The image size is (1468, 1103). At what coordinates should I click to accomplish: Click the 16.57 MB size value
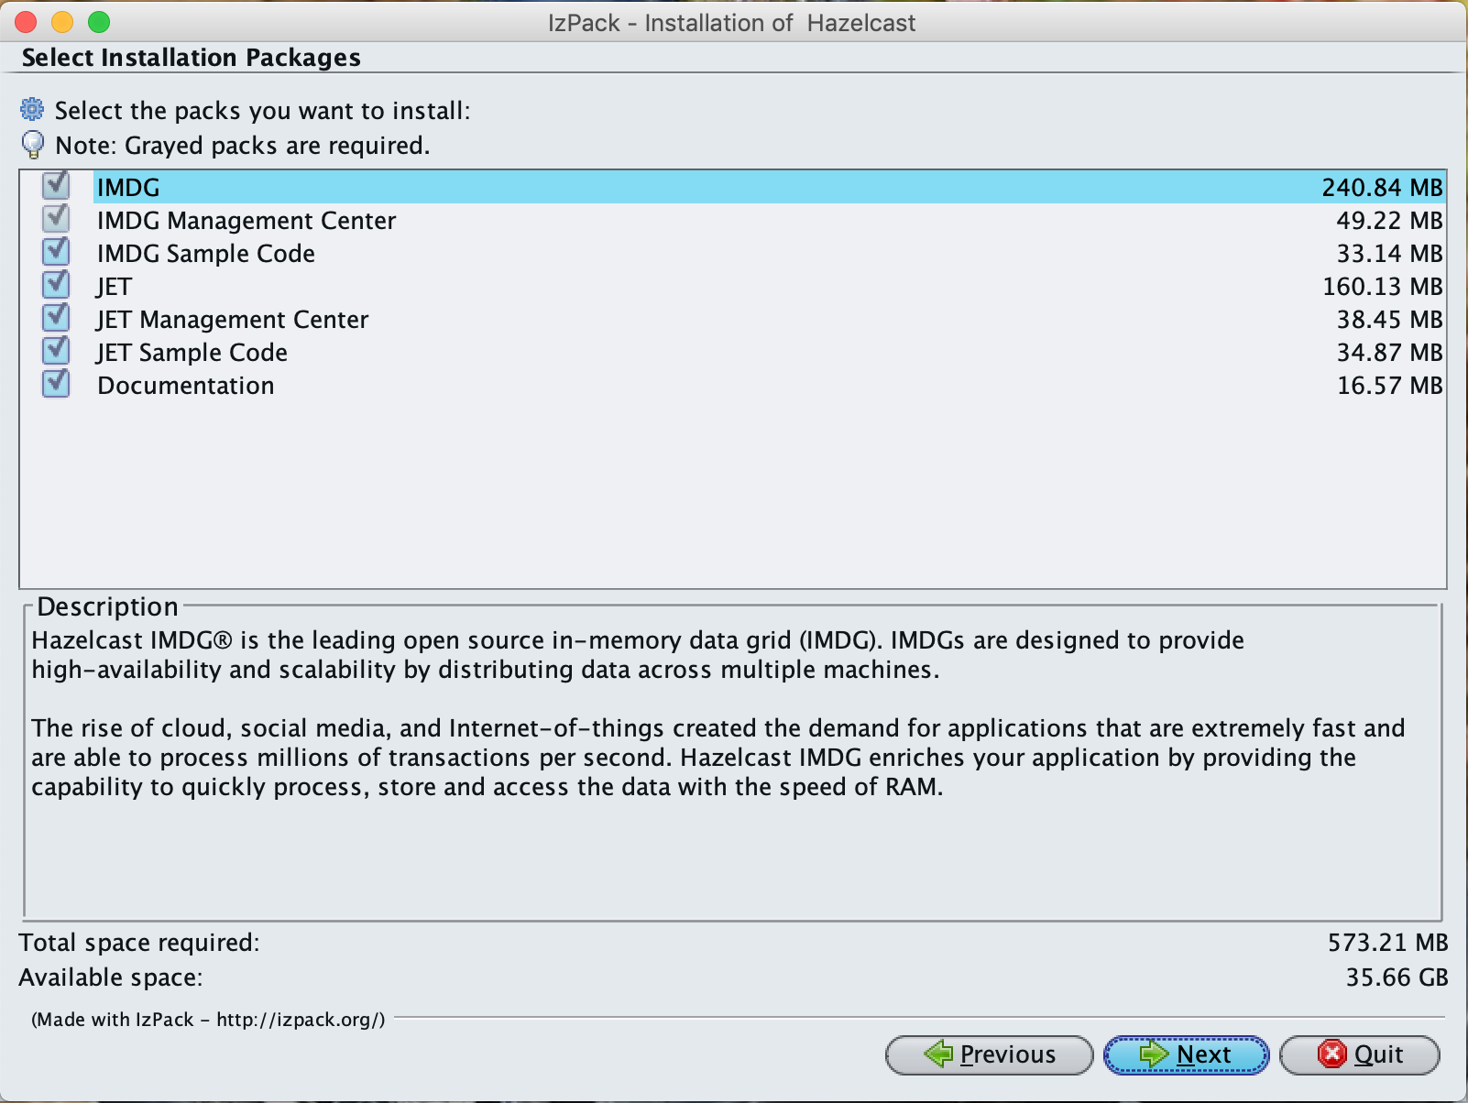click(x=1389, y=386)
